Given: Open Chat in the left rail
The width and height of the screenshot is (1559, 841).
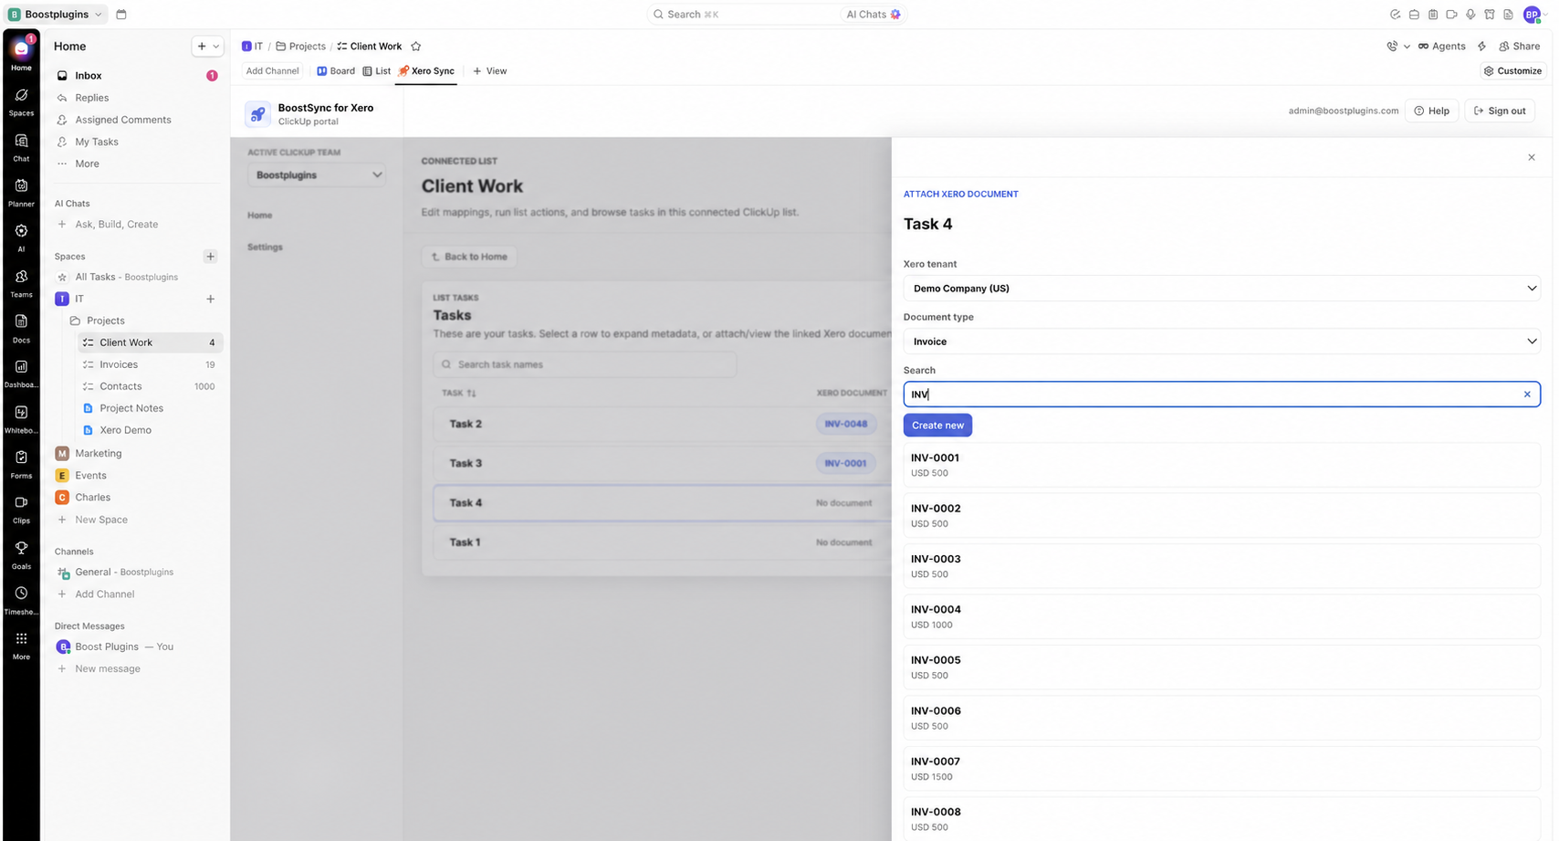Looking at the screenshot, I should tap(21, 147).
